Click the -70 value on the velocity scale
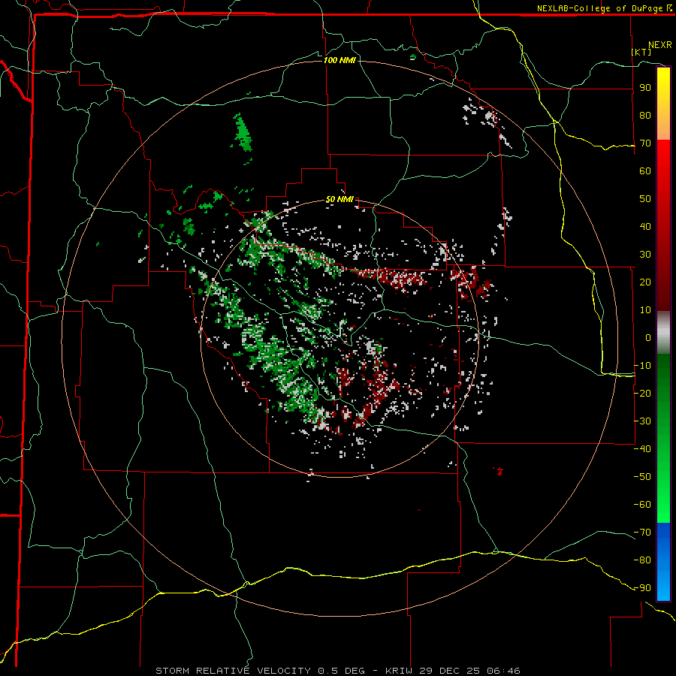Screen dimensions: 676x676 tap(642, 533)
